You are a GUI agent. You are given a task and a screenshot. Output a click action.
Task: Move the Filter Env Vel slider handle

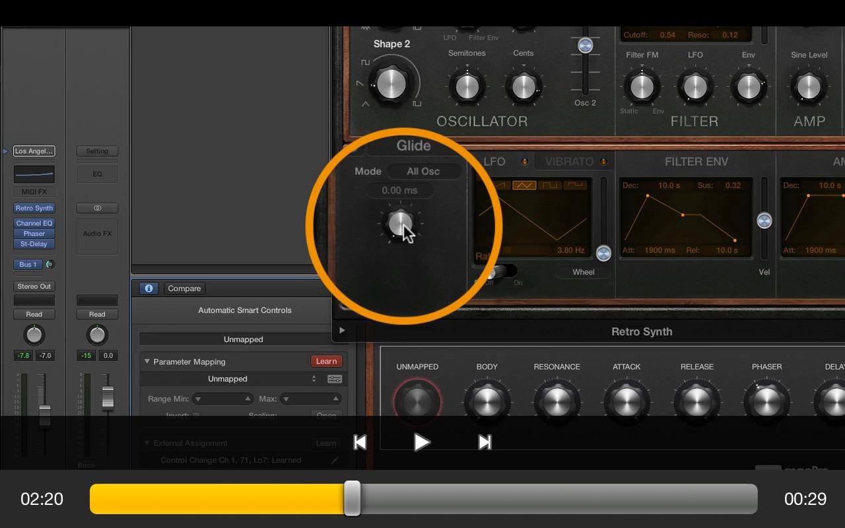point(764,220)
